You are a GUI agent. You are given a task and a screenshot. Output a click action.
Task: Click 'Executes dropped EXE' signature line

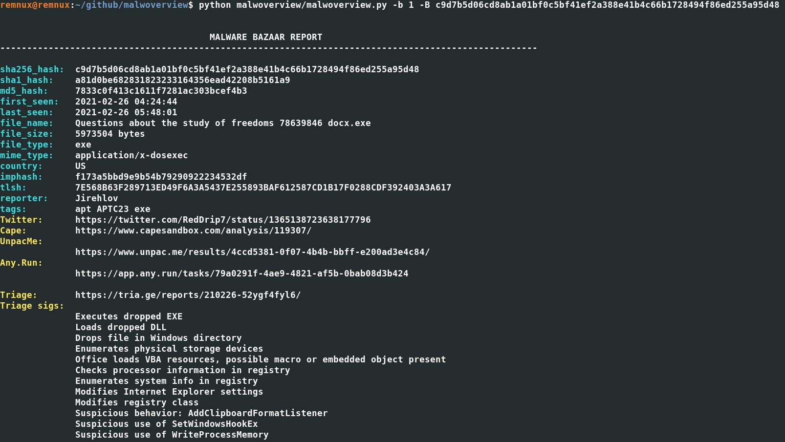click(129, 316)
